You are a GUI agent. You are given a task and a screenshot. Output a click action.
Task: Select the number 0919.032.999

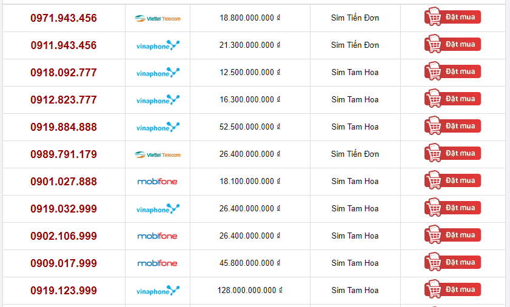[x=64, y=209]
